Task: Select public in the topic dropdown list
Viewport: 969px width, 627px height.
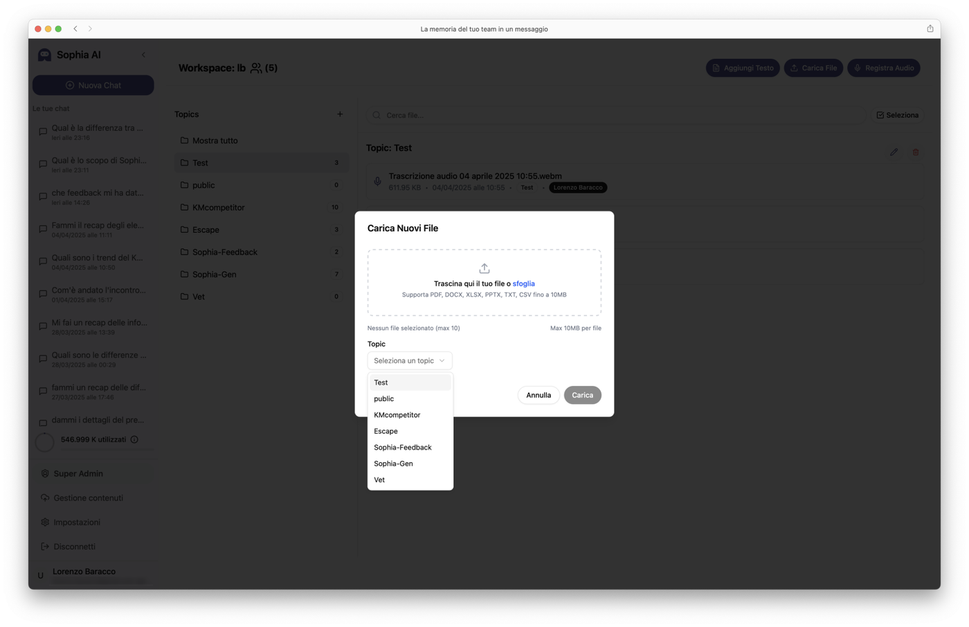Action: (410, 398)
